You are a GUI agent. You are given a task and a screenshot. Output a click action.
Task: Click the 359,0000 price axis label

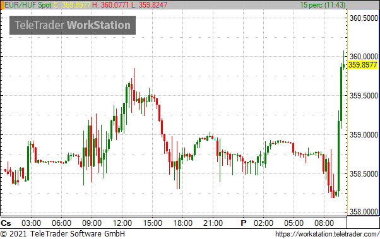pyautogui.click(x=364, y=134)
